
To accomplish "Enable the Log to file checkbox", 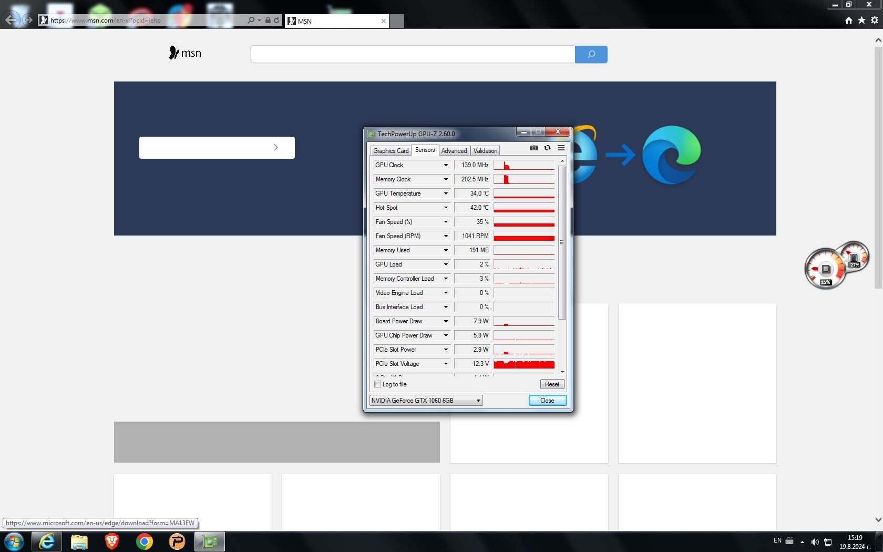I will coord(377,384).
